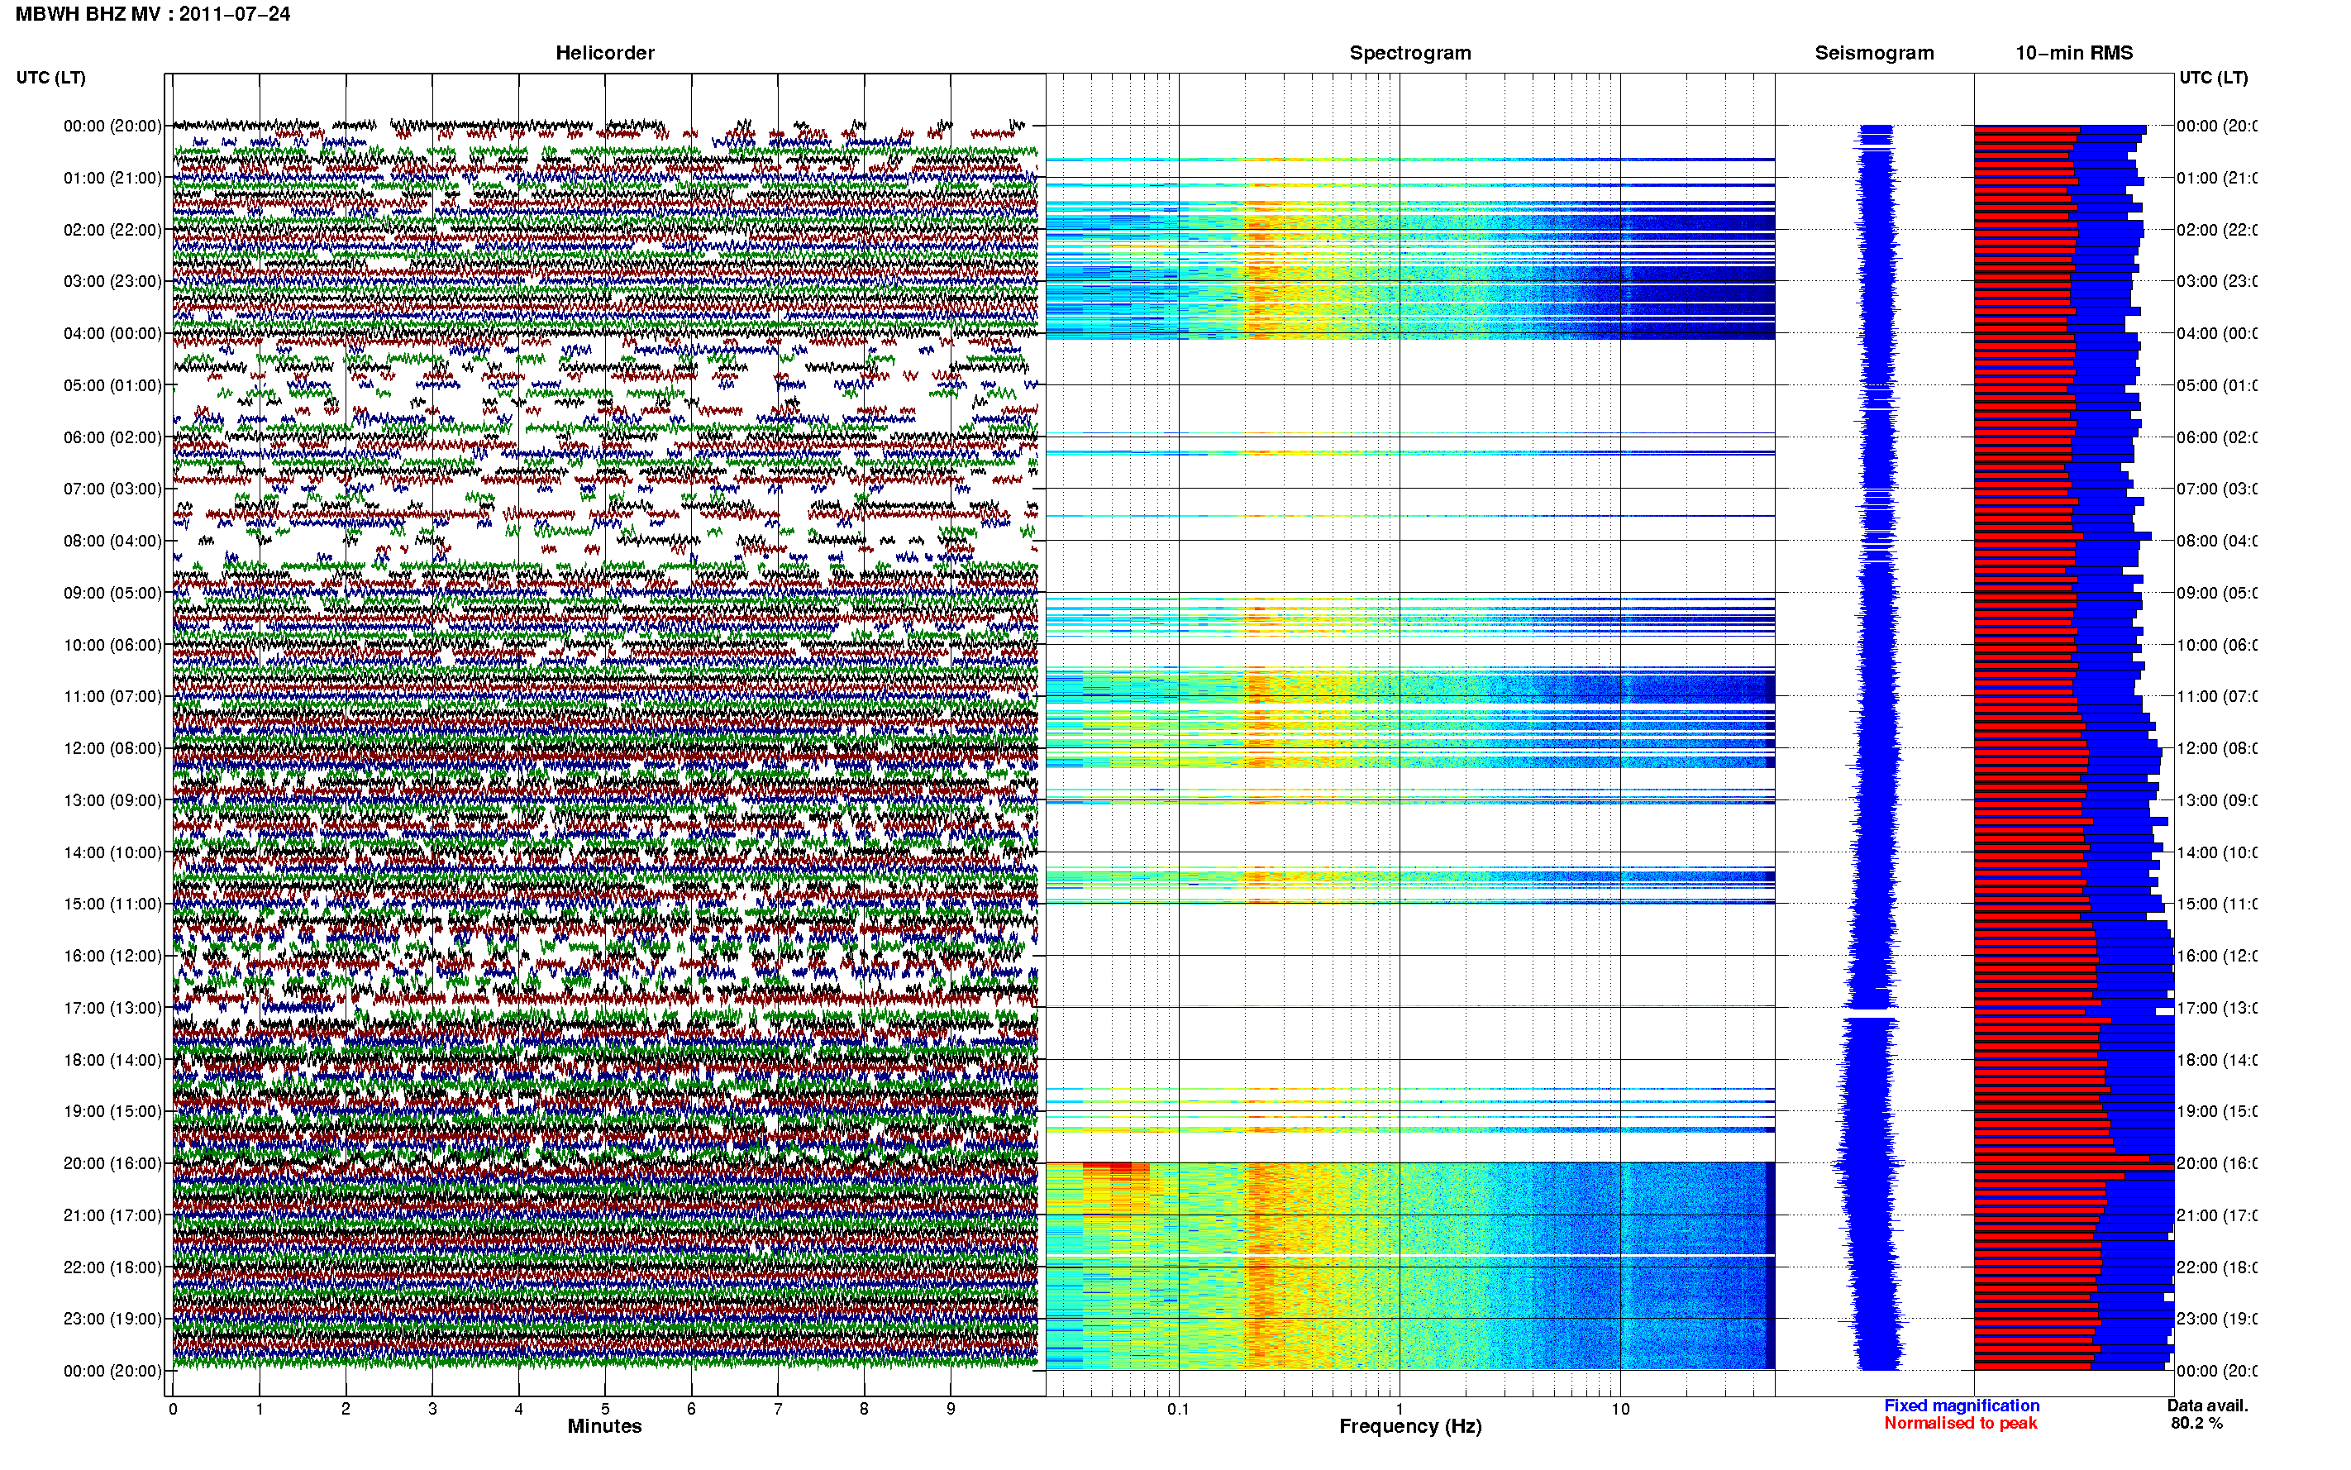Select the left time label '17:00 (13:00)'
Screen dimensions: 2351x1470
coord(112,1008)
